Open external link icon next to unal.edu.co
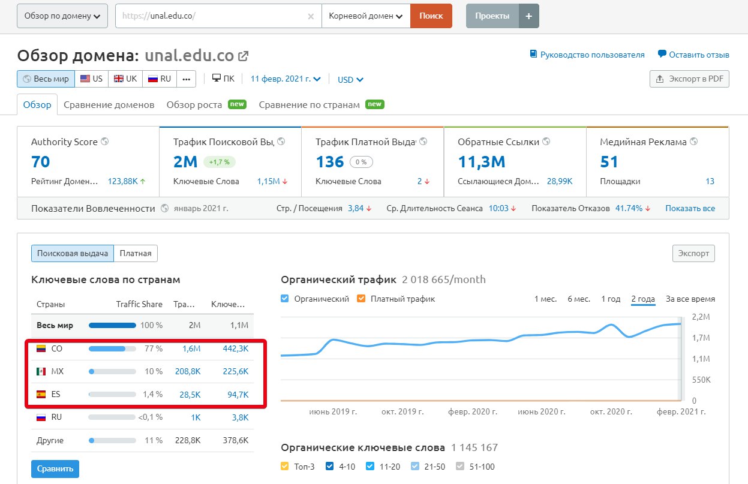This screenshot has height=484, width=748. (x=243, y=56)
